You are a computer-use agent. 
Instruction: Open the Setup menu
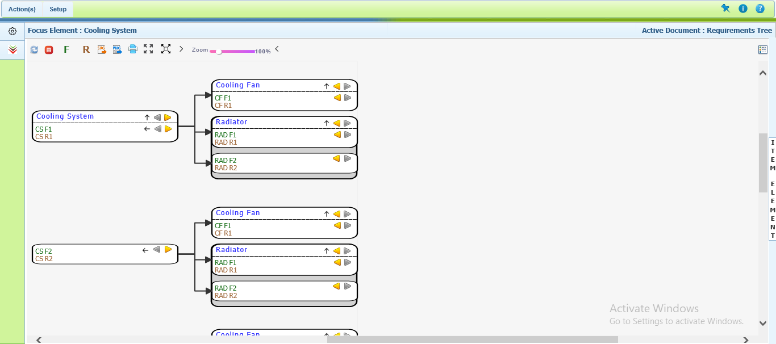pyautogui.click(x=58, y=9)
